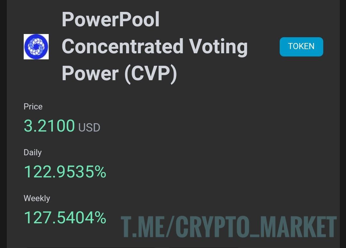The height and width of the screenshot is (248, 346).
Task: Select the 127.5404% weekly change value
Action: [65, 218]
